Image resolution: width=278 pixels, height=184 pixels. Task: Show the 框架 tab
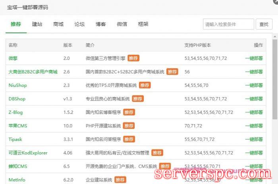[x=143, y=24]
